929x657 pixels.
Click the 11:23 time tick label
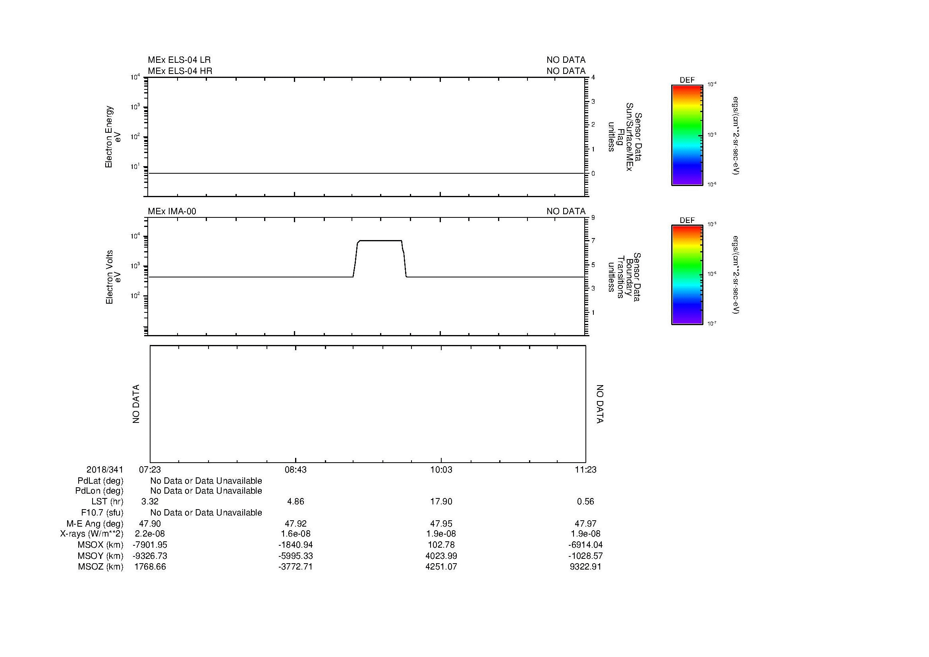(585, 469)
